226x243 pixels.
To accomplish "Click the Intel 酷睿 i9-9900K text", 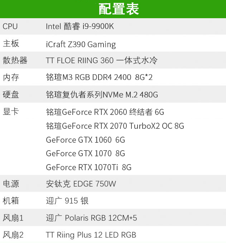I will pyautogui.click(x=80, y=26).
